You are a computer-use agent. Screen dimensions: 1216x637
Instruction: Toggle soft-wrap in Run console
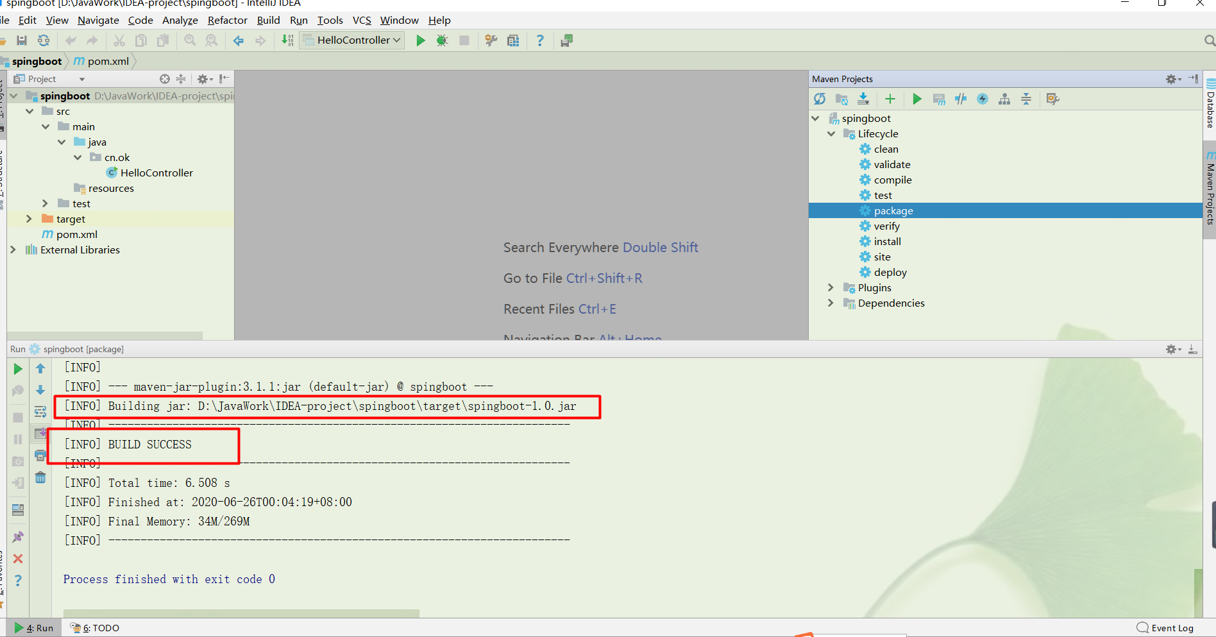click(x=40, y=412)
